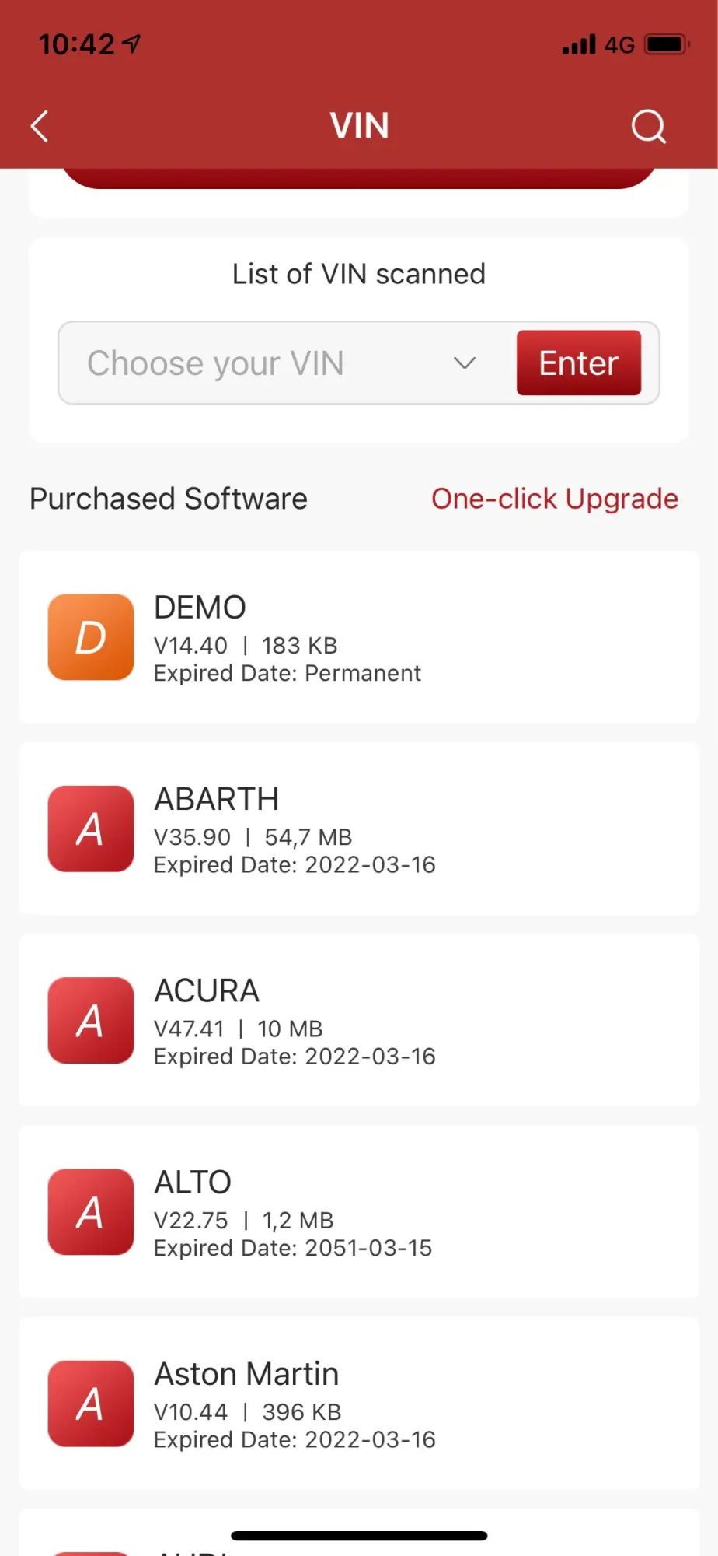718x1556 pixels.
Task: Tap the cellular signal bars icon
Action: point(579,44)
